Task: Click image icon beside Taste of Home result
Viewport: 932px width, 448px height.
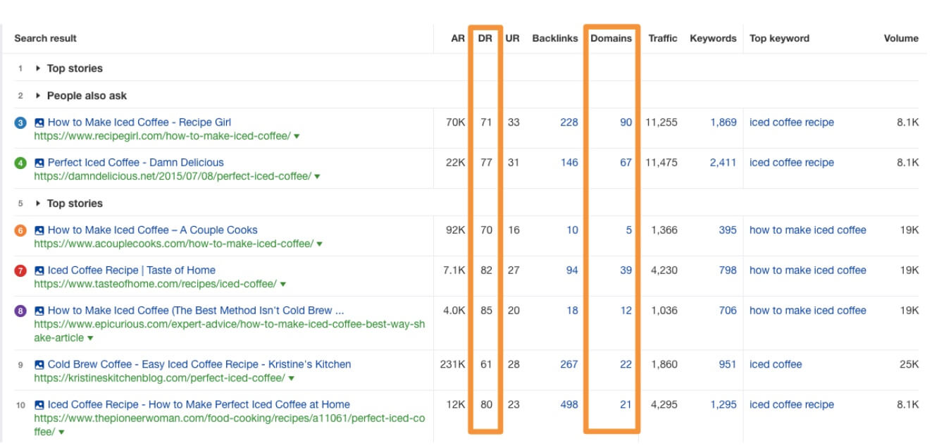Action: 39,270
